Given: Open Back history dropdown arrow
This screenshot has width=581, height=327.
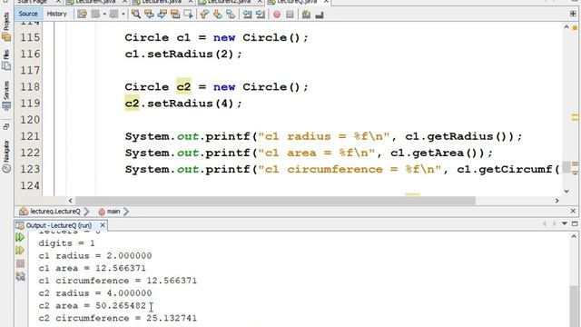Looking at the screenshot, I should click(104, 15).
